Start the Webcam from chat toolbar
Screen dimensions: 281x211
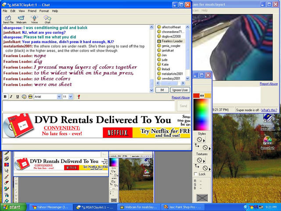pyautogui.click(x=21, y=19)
